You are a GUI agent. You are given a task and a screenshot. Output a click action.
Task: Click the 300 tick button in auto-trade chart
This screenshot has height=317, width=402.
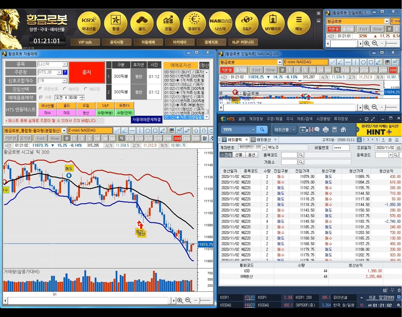(177, 138)
